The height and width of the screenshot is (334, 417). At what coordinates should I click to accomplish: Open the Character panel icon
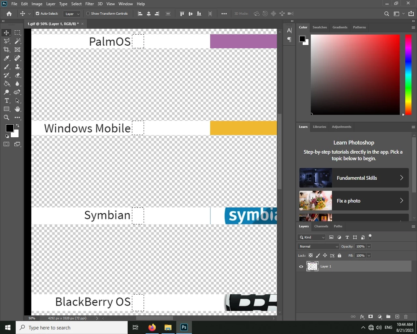point(289,31)
